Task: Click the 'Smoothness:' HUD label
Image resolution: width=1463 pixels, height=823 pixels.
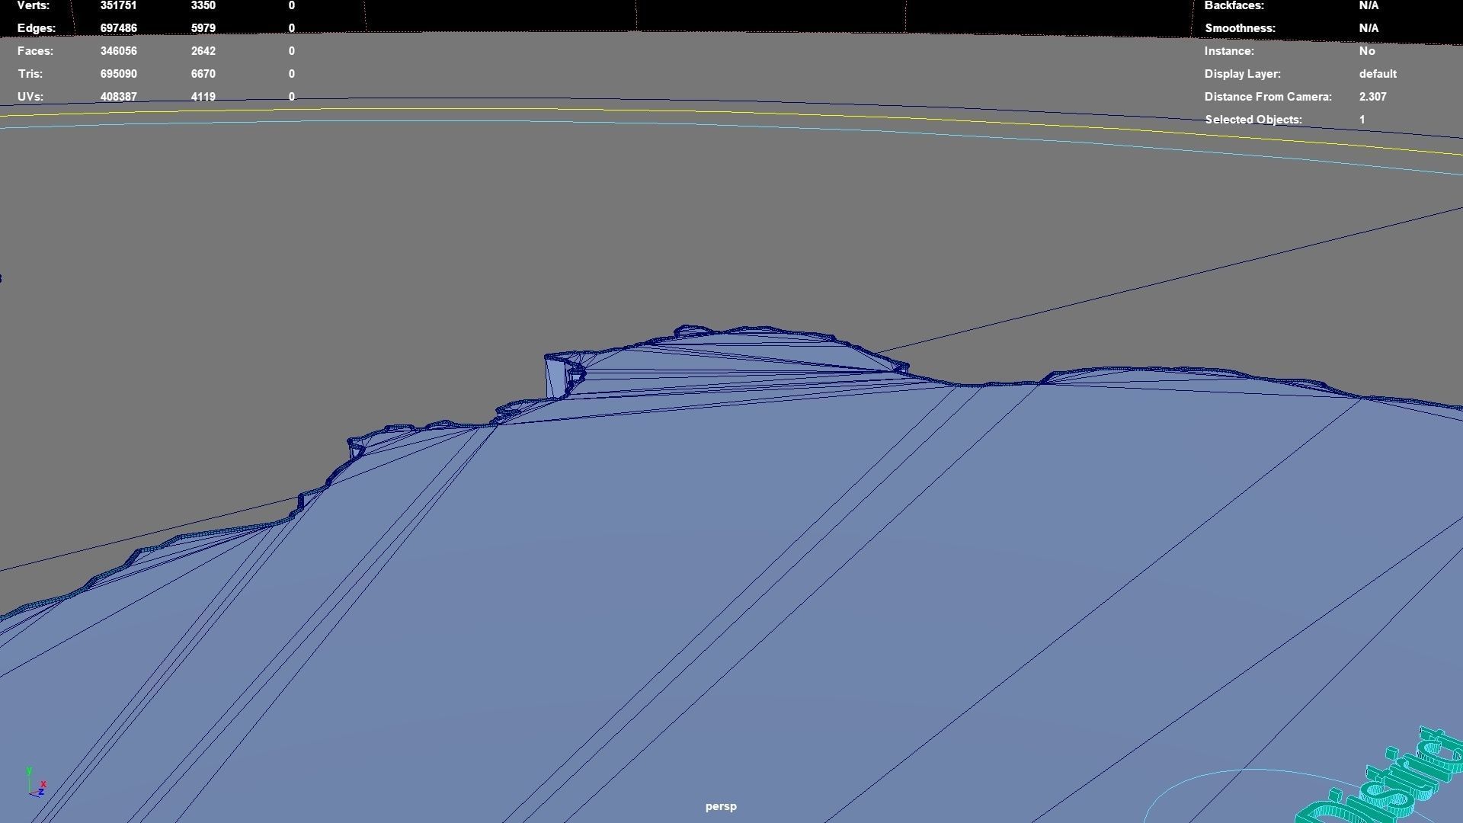Action: pyautogui.click(x=1240, y=28)
